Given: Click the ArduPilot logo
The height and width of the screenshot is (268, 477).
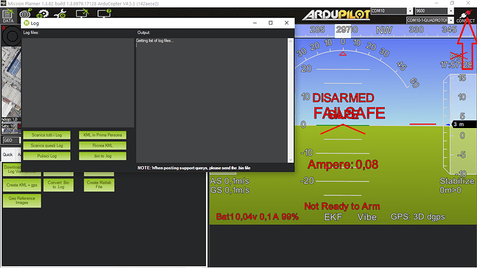Looking at the screenshot, I should pyautogui.click(x=336, y=15).
